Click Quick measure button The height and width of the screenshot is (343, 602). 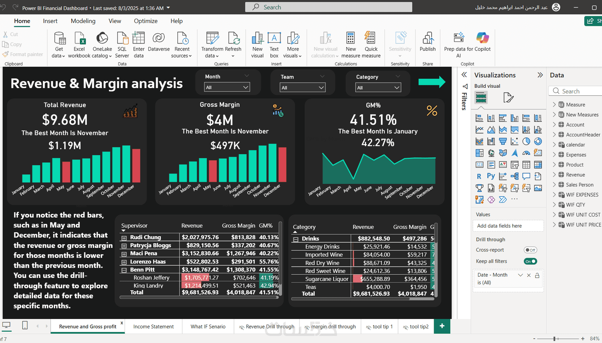371,45
